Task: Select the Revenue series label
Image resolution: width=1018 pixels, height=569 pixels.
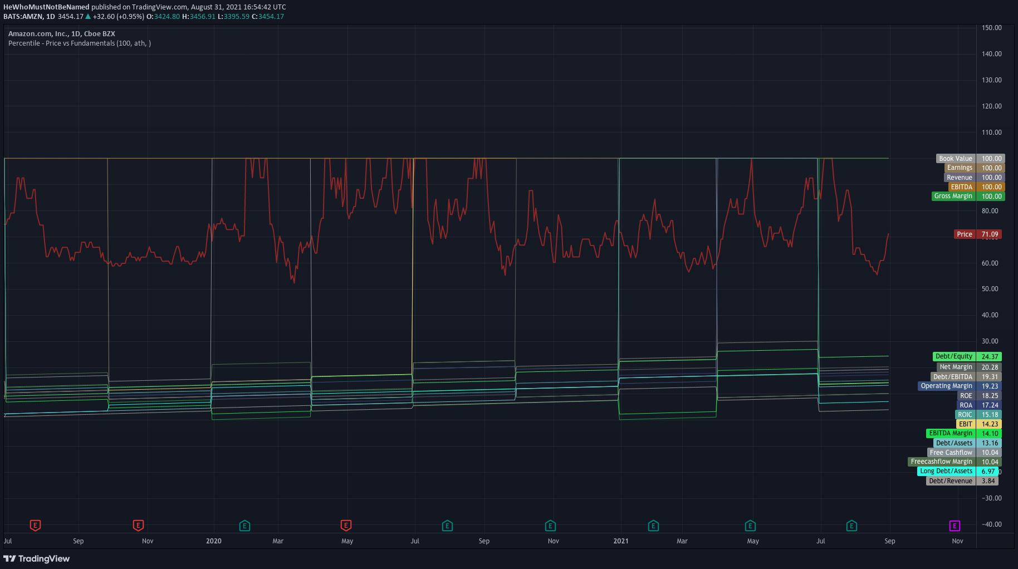Action: pos(960,178)
